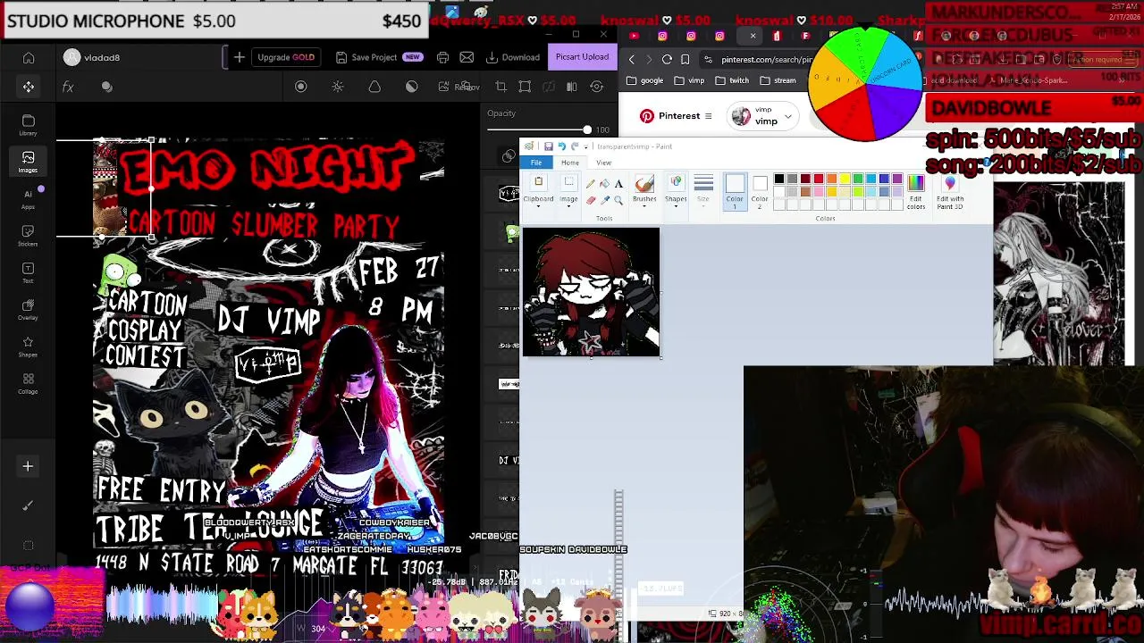Pick the black color swatch in Paint
The width and height of the screenshot is (1144, 643).
pos(779,179)
